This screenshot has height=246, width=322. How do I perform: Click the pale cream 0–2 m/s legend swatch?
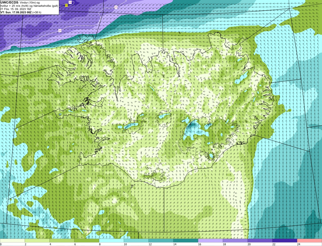(x=12, y=241)
